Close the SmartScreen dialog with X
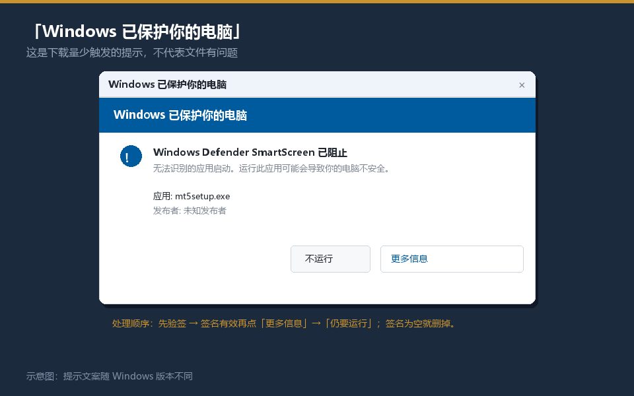 pos(522,85)
